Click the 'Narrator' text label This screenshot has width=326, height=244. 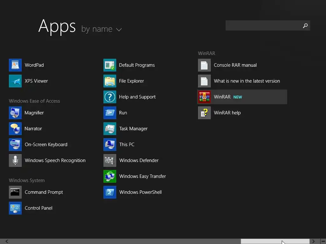click(x=33, y=129)
